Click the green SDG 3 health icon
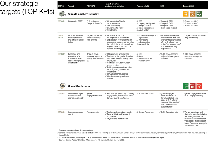 (x=186, y=86)
